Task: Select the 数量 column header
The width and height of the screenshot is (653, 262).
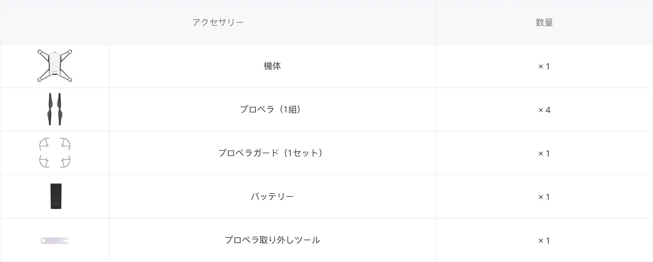Action: tap(544, 22)
